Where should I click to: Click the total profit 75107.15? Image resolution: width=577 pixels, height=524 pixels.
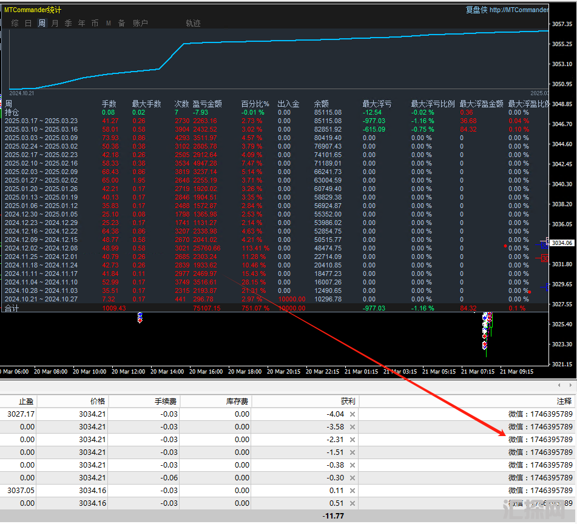(207, 308)
